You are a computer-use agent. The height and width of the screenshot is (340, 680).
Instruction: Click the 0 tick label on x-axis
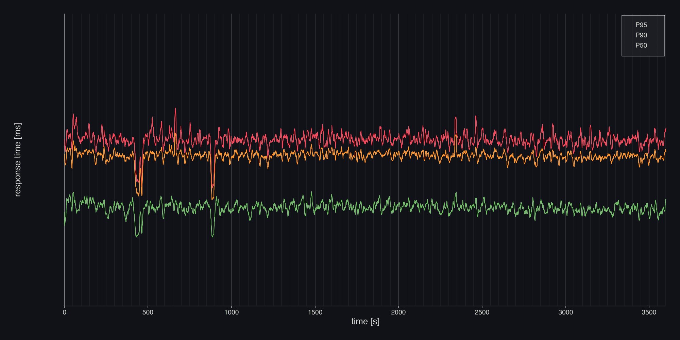pyautogui.click(x=65, y=312)
